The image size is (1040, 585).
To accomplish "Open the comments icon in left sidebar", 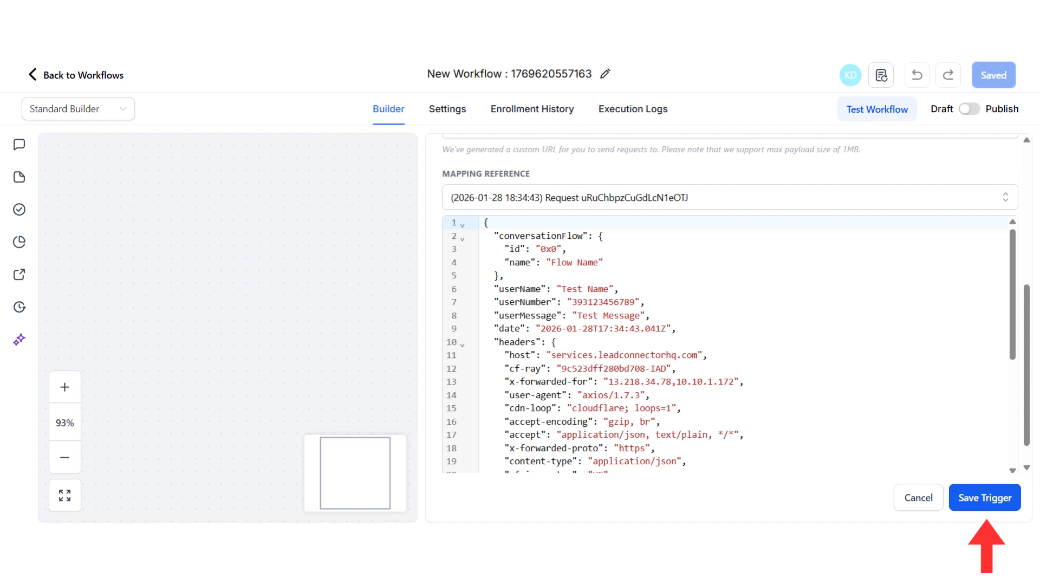I will 19,145.
